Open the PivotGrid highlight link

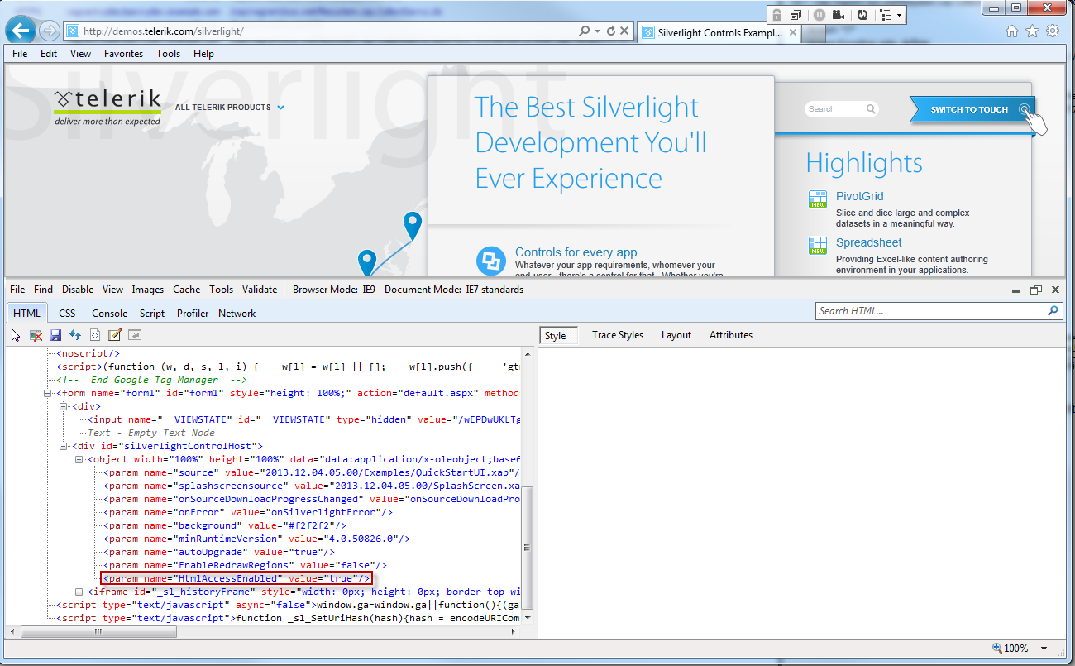(x=859, y=197)
